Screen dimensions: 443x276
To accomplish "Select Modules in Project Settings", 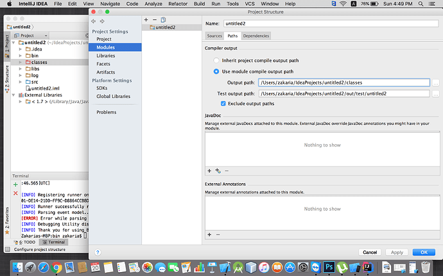I will tap(115, 47).
